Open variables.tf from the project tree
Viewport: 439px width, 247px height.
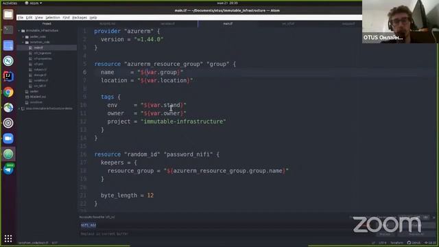pyautogui.click(x=40, y=81)
